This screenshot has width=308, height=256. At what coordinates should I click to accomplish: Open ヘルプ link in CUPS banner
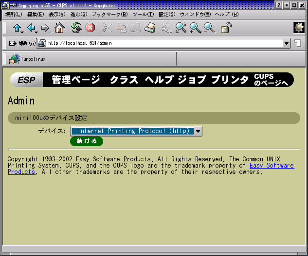[159, 80]
